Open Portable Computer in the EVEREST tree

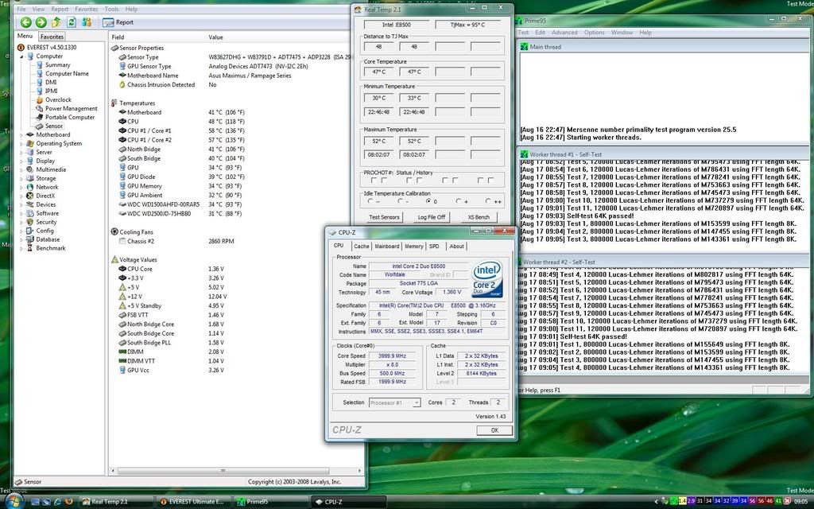65,118
